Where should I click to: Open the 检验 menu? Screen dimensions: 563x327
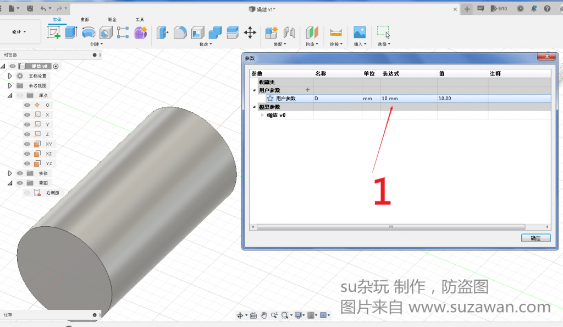(x=336, y=44)
